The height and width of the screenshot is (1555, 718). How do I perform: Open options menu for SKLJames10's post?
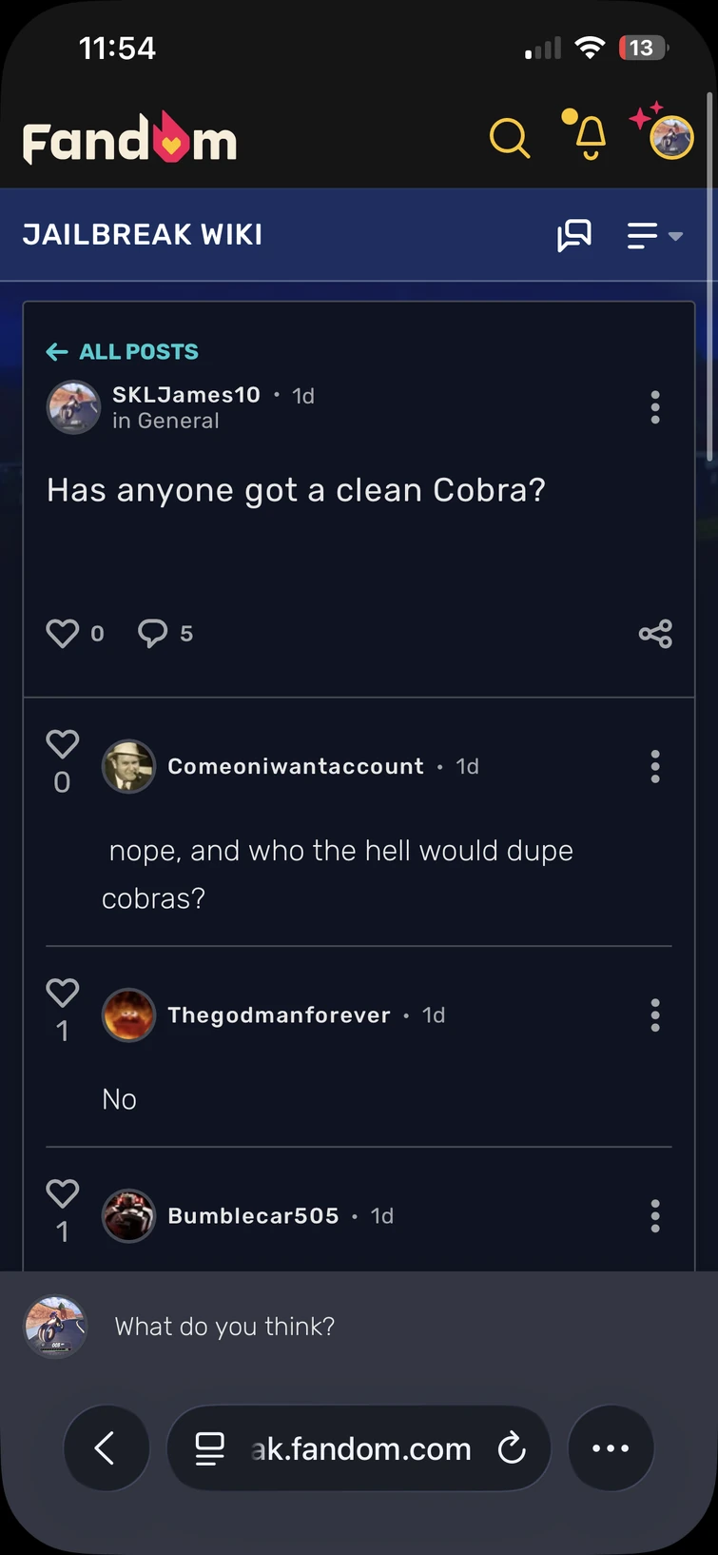point(655,407)
